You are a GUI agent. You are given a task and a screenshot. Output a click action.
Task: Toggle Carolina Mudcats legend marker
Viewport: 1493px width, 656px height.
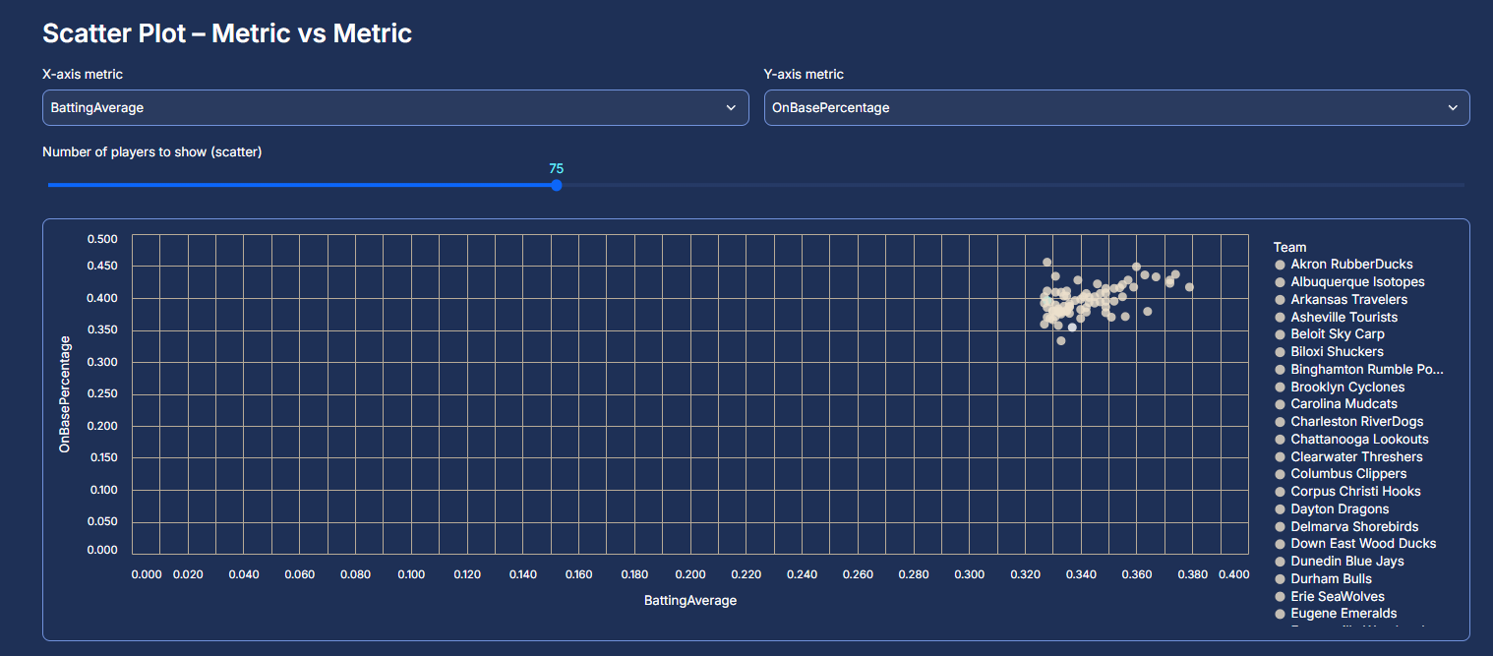click(1281, 404)
